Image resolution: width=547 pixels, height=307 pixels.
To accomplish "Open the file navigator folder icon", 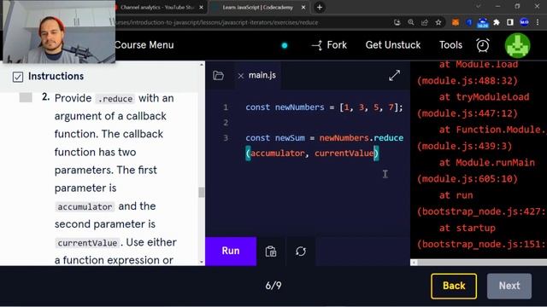I will [x=218, y=75].
